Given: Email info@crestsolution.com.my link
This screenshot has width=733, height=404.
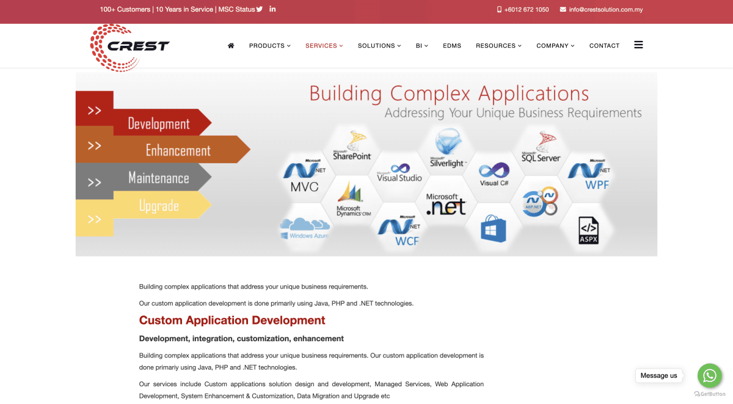Looking at the screenshot, I should (x=606, y=10).
